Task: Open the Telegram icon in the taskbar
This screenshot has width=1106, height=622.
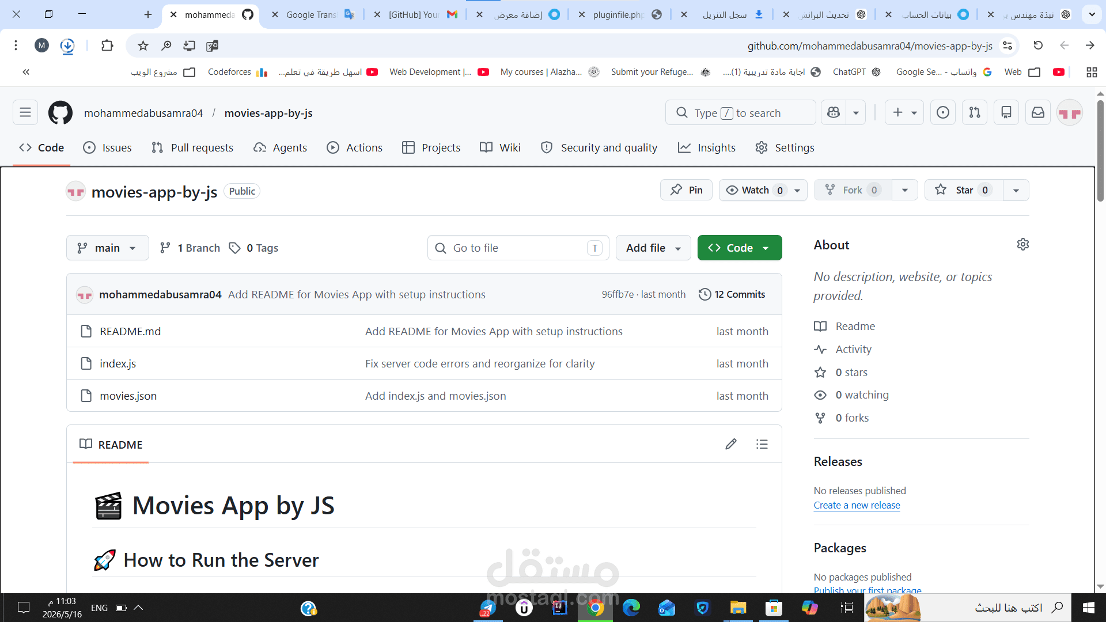Action: 488,608
